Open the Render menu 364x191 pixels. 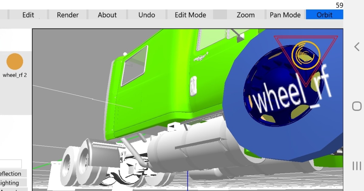(68, 15)
